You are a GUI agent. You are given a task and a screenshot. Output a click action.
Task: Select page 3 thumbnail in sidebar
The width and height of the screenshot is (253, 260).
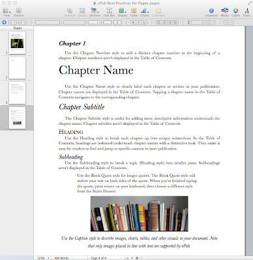click(17, 93)
